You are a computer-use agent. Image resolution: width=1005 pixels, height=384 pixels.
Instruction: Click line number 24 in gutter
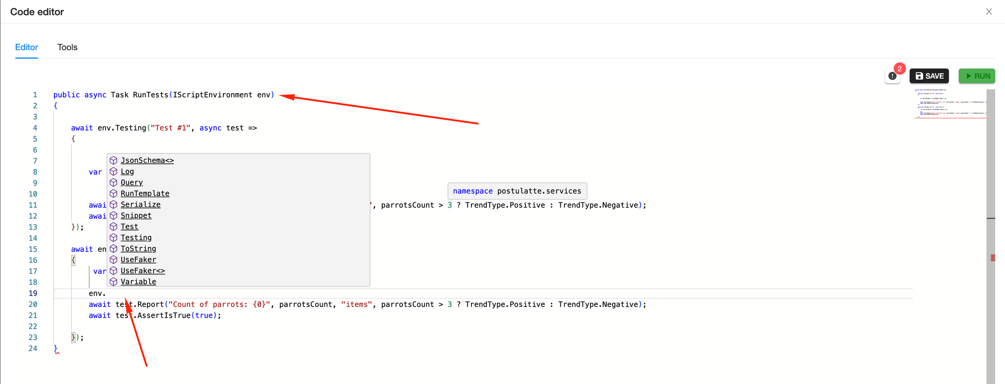[x=33, y=349]
